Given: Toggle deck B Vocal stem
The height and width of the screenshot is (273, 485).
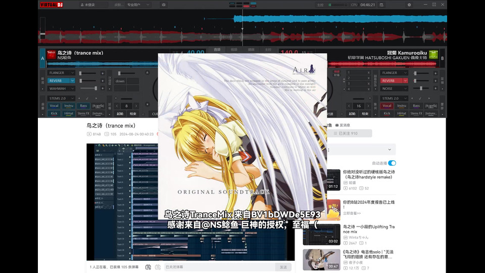Looking at the screenshot, I should 387,106.
